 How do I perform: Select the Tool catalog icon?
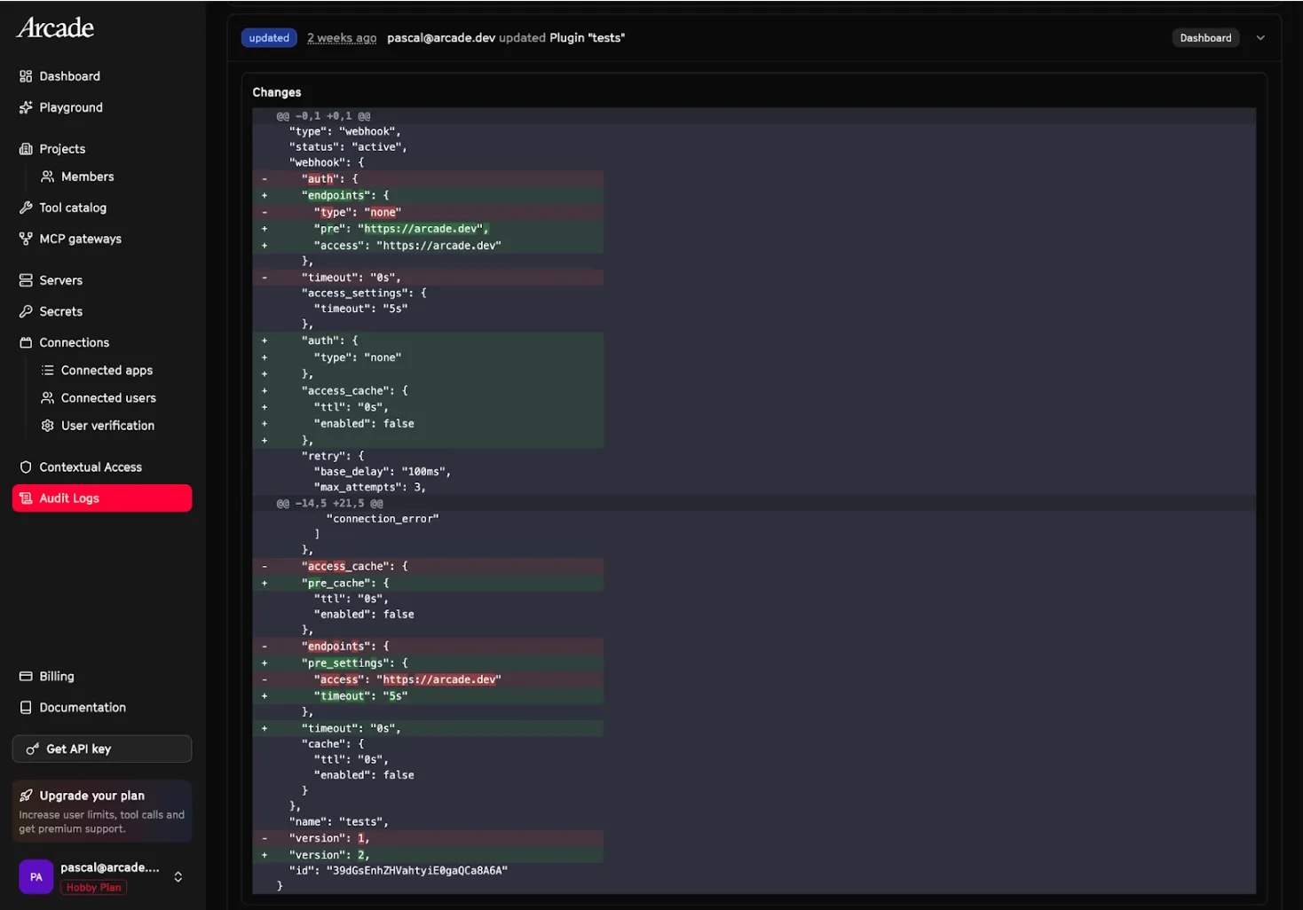click(x=26, y=207)
